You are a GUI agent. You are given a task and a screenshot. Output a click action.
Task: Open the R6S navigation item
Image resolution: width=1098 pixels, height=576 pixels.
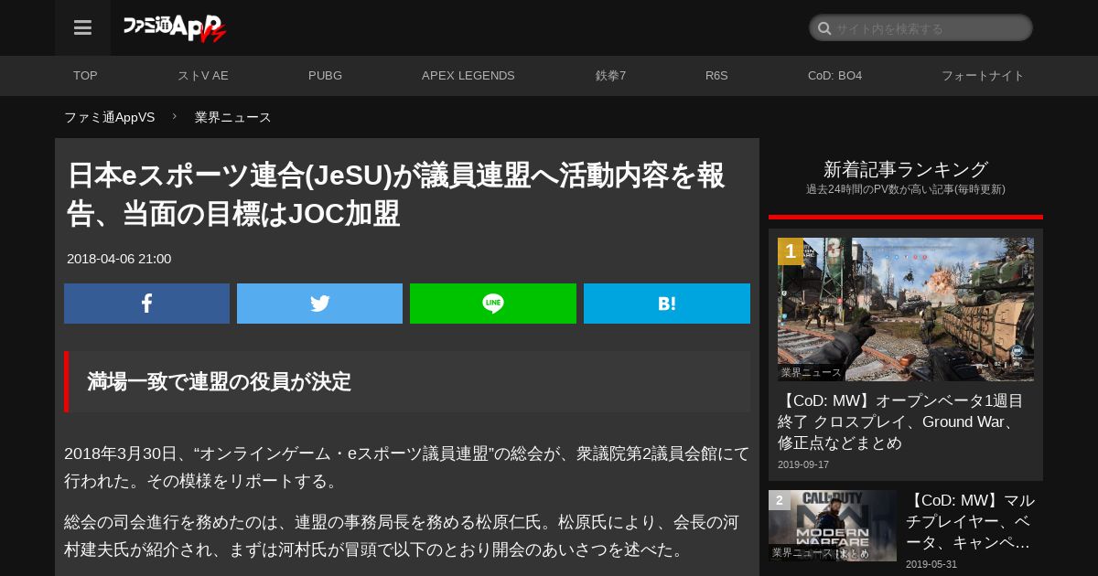716,76
